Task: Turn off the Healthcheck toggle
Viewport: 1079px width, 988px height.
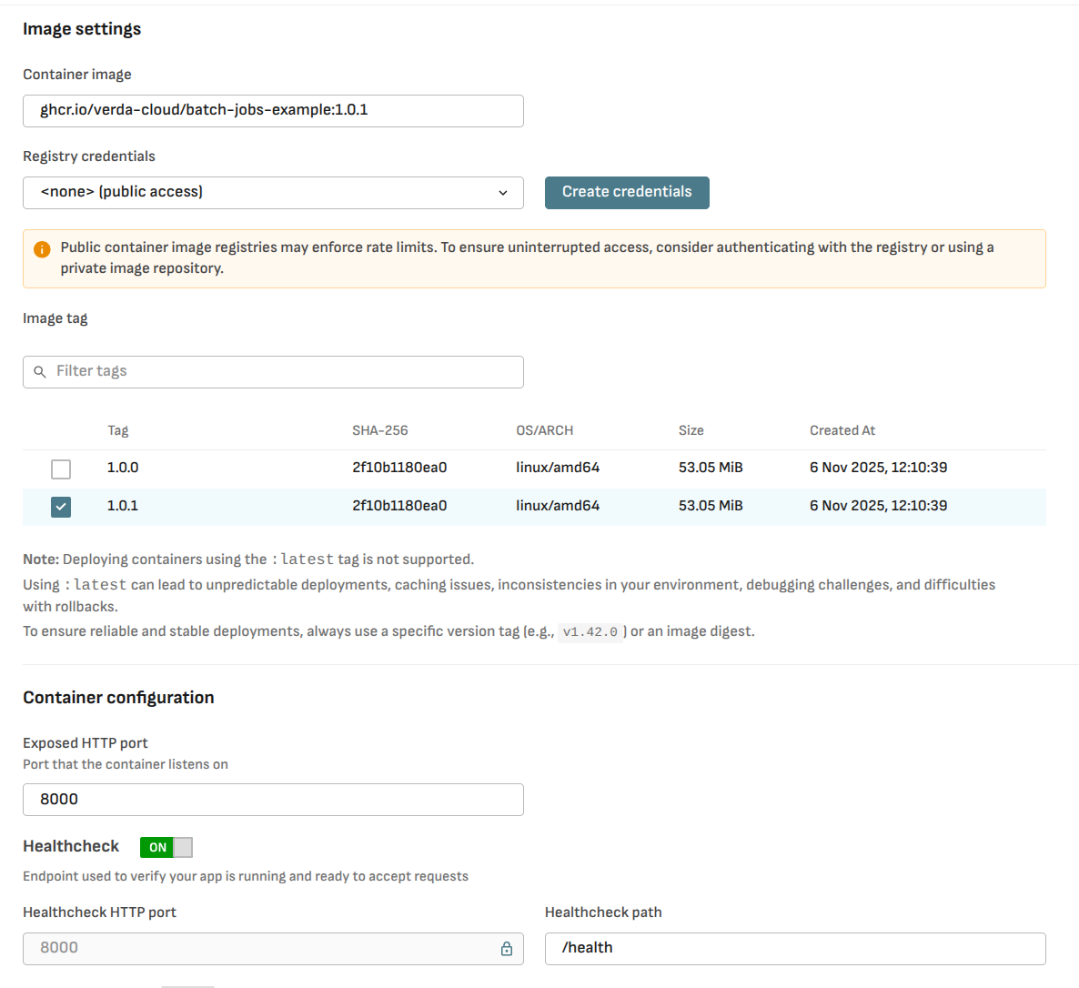Action: click(x=166, y=847)
